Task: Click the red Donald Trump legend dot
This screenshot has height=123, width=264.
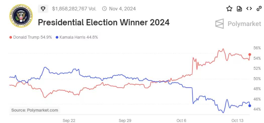Action: click(x=11, y=37)
